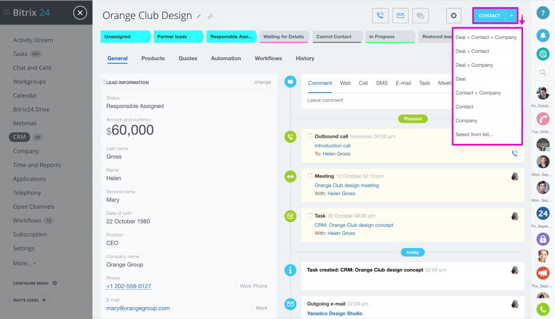The image size is (555, 319).
Task: Open the blue 24 icon in right sidebar
Action: [543, 213]
